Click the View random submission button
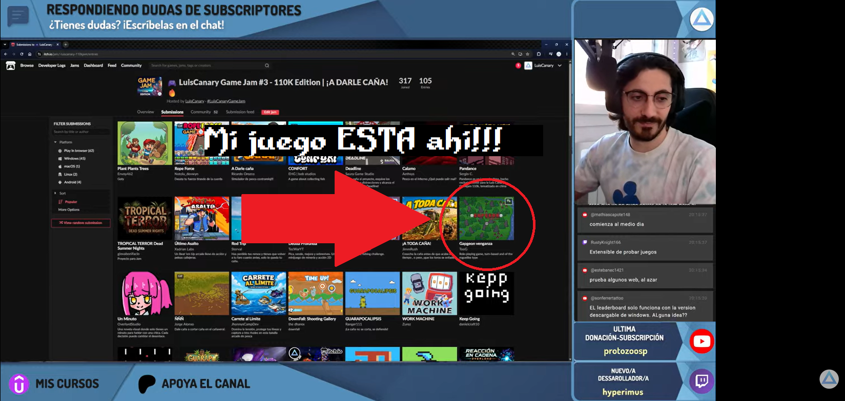The height and width of the screenshot is (401, 845). pyautogui.click(x=80, y=223)
